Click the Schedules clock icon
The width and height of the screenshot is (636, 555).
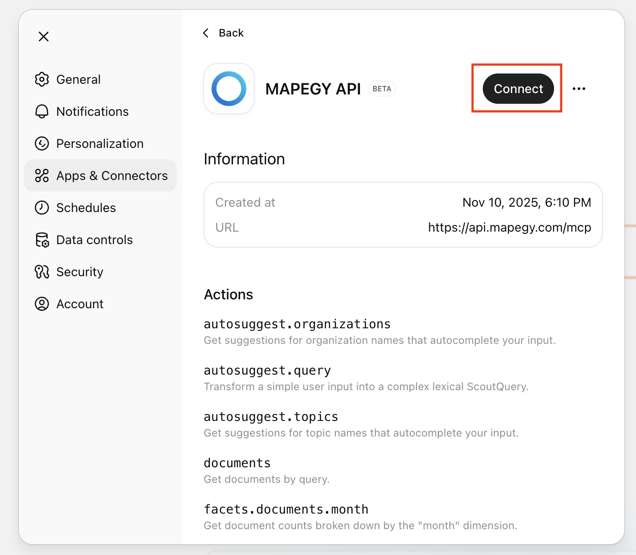(42, 208)
